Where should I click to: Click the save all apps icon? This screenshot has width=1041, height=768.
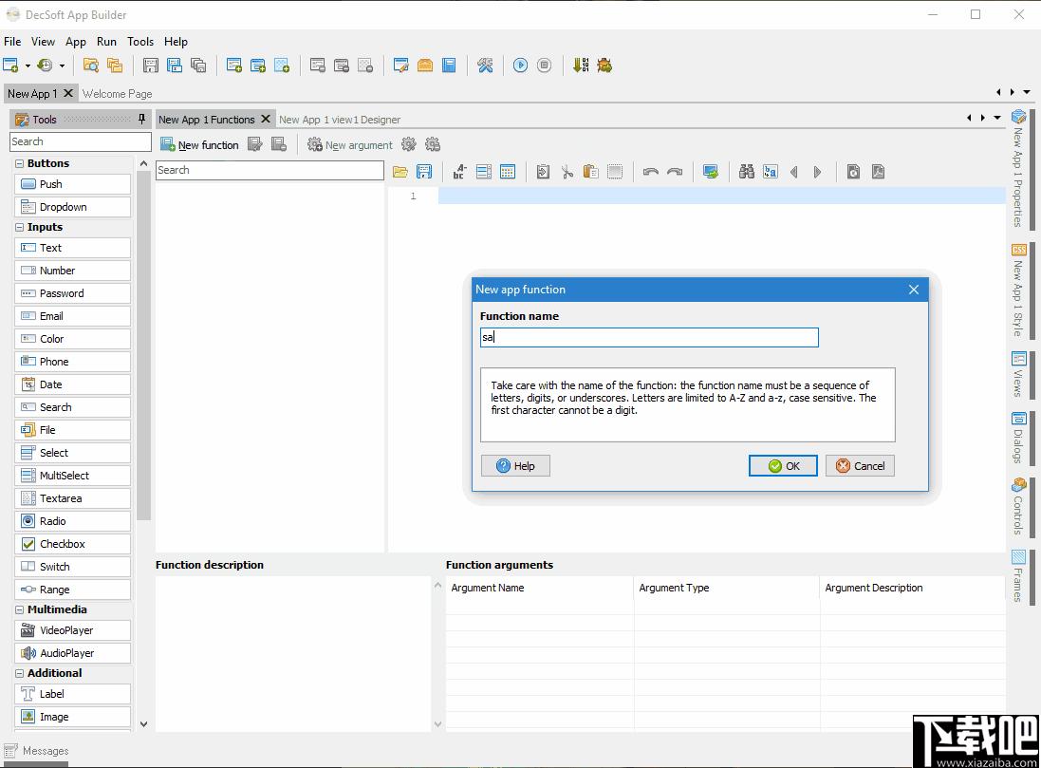click(x=197, y=66)
